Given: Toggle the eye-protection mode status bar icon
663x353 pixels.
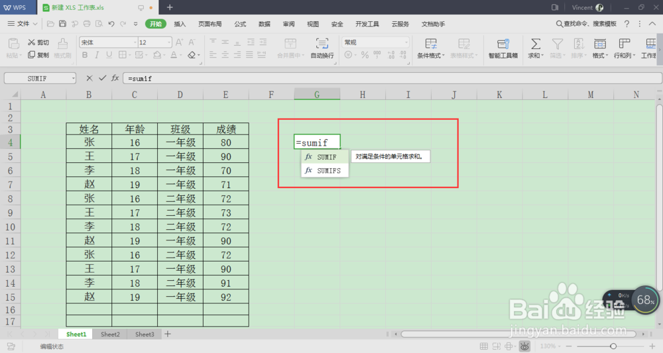Looking at the screenshot, I should point(524,346).
